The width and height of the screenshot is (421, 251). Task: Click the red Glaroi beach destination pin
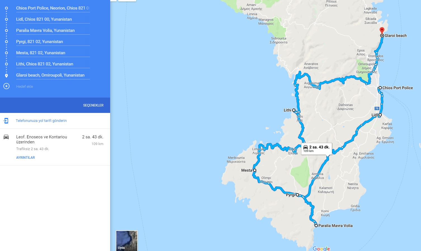click(x=382, y=30)
